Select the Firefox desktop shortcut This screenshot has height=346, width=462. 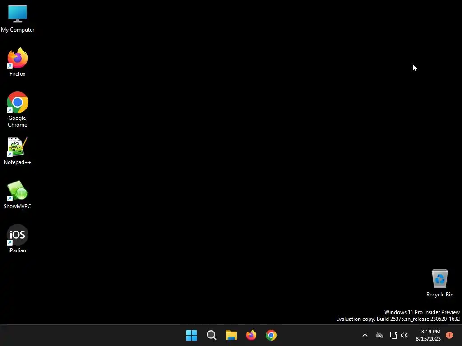tap(18, 62)
